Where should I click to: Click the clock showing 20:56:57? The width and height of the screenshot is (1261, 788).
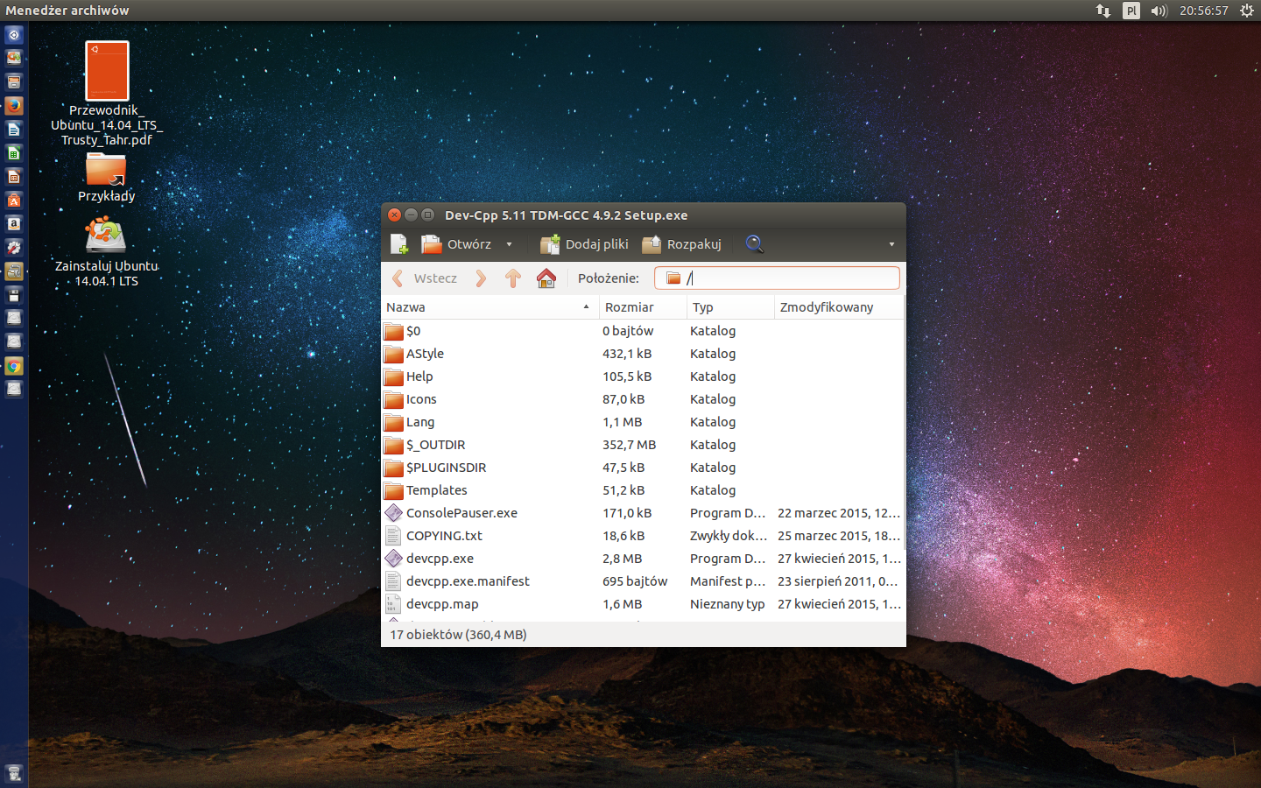point(1204,11)
